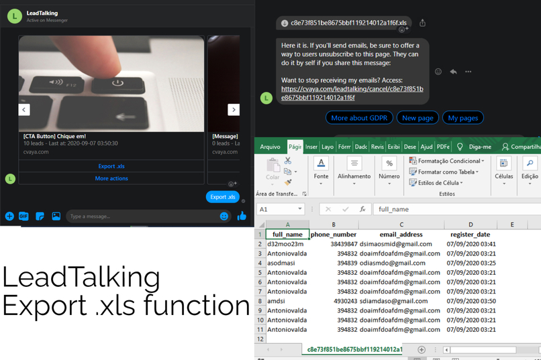Click the Diga-me lightbulb icon
541x360 pixels.
click(x=460, y=147)
